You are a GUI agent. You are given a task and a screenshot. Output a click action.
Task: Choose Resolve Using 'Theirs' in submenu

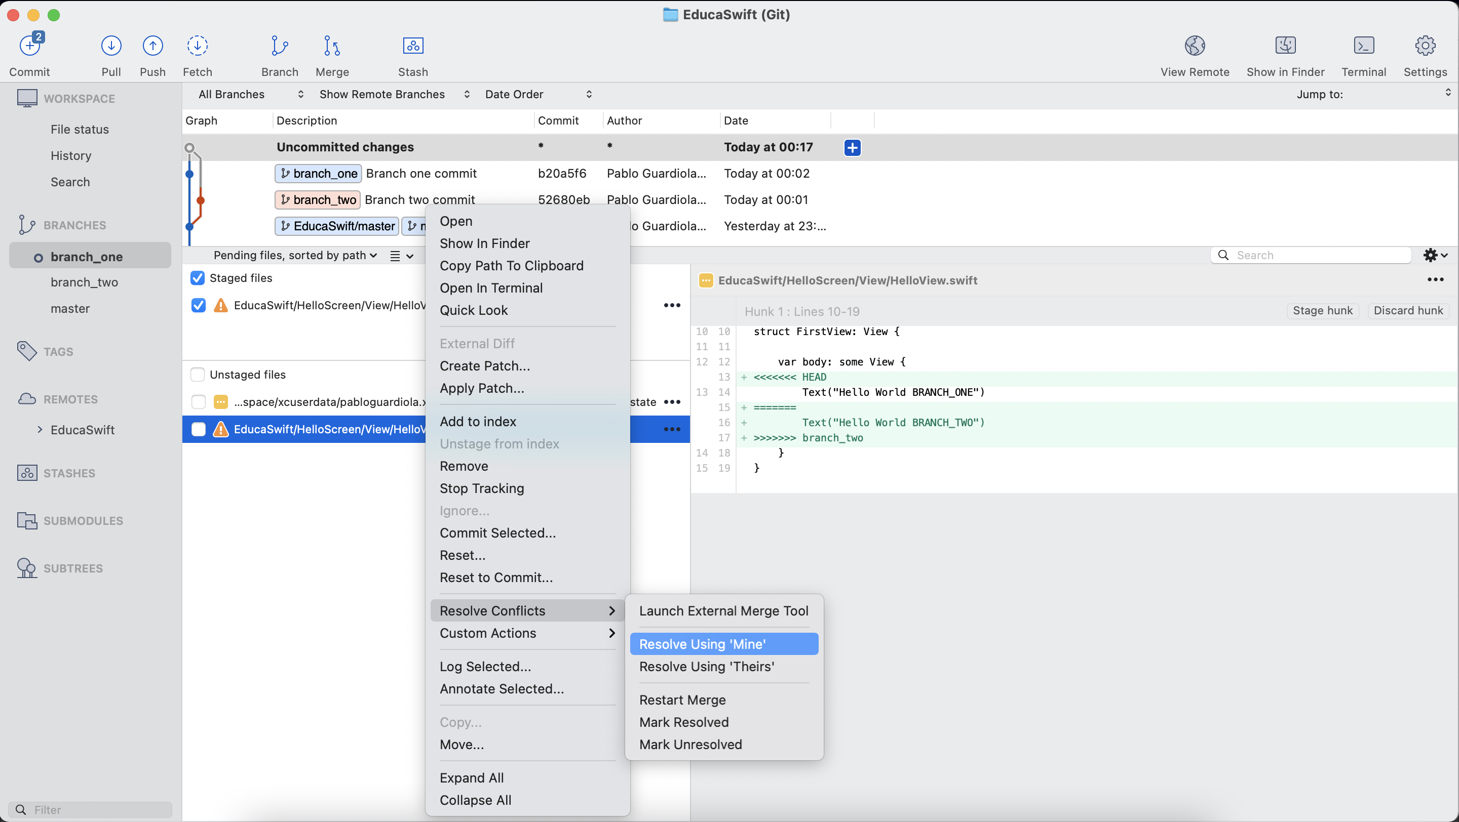pyautogui.click(x=706, y=667)
